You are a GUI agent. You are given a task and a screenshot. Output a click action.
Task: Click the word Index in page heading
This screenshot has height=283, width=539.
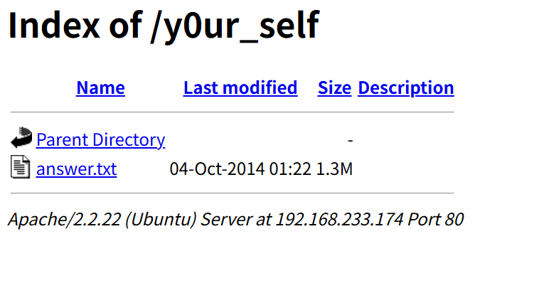tap(54, 25)
